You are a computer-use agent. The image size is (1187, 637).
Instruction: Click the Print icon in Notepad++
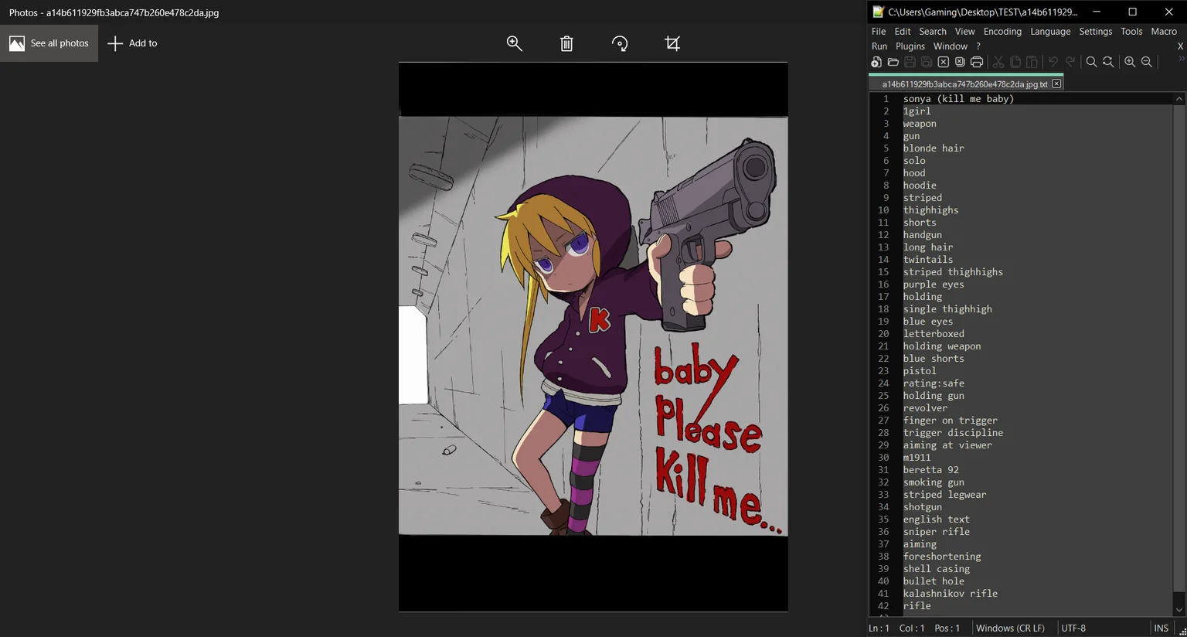977,62
